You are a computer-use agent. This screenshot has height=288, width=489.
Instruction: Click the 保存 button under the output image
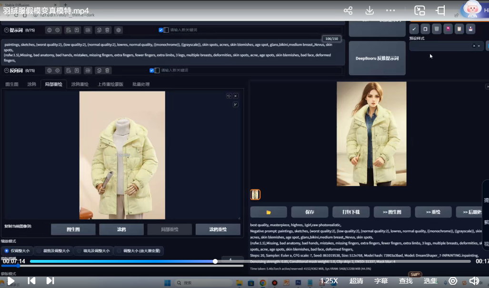click(x=309, y=212)
